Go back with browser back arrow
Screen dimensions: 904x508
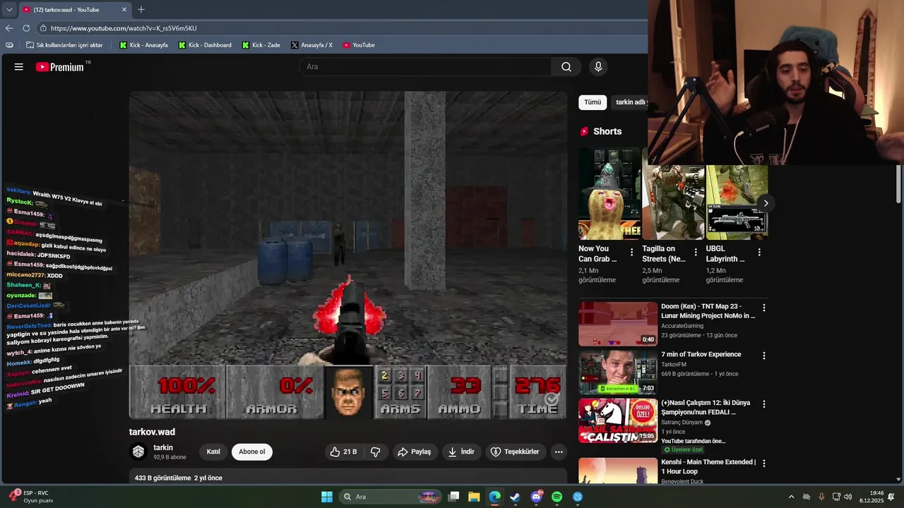[9, 28]
